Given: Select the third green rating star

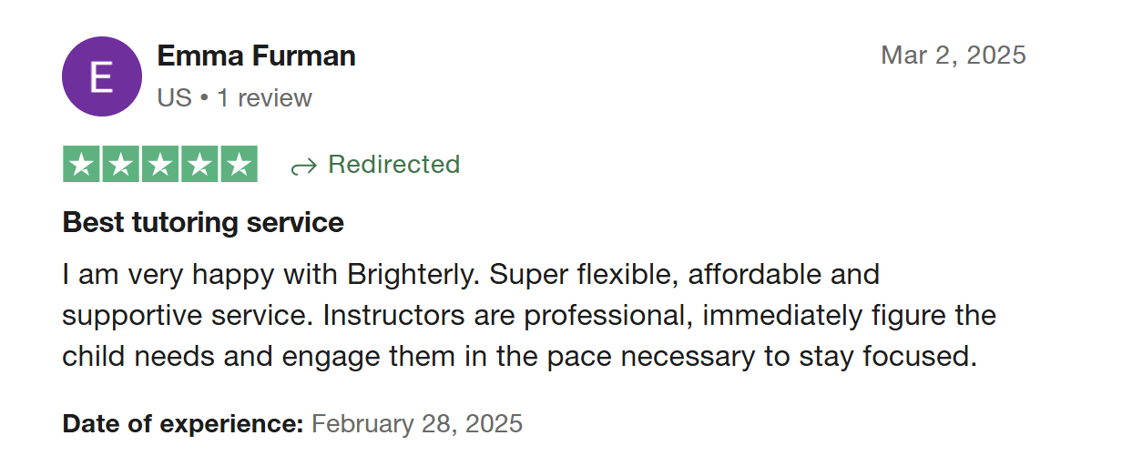Looking at the screenshot, I should coord(160,165).
